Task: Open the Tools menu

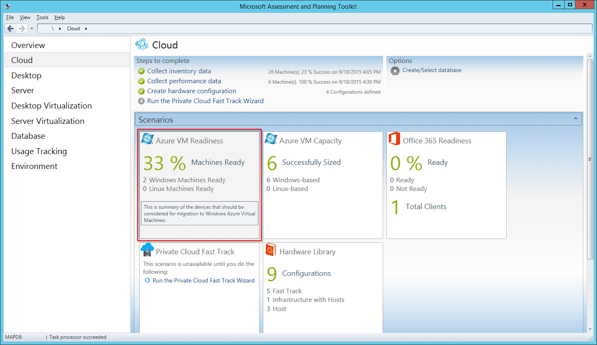Action: tap(42, 17)
